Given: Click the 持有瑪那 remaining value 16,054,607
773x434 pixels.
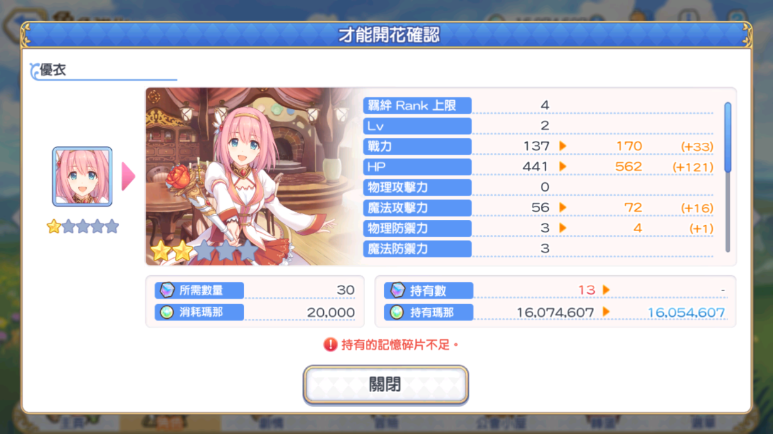Looking at the screenshot, I should (686, 313).
